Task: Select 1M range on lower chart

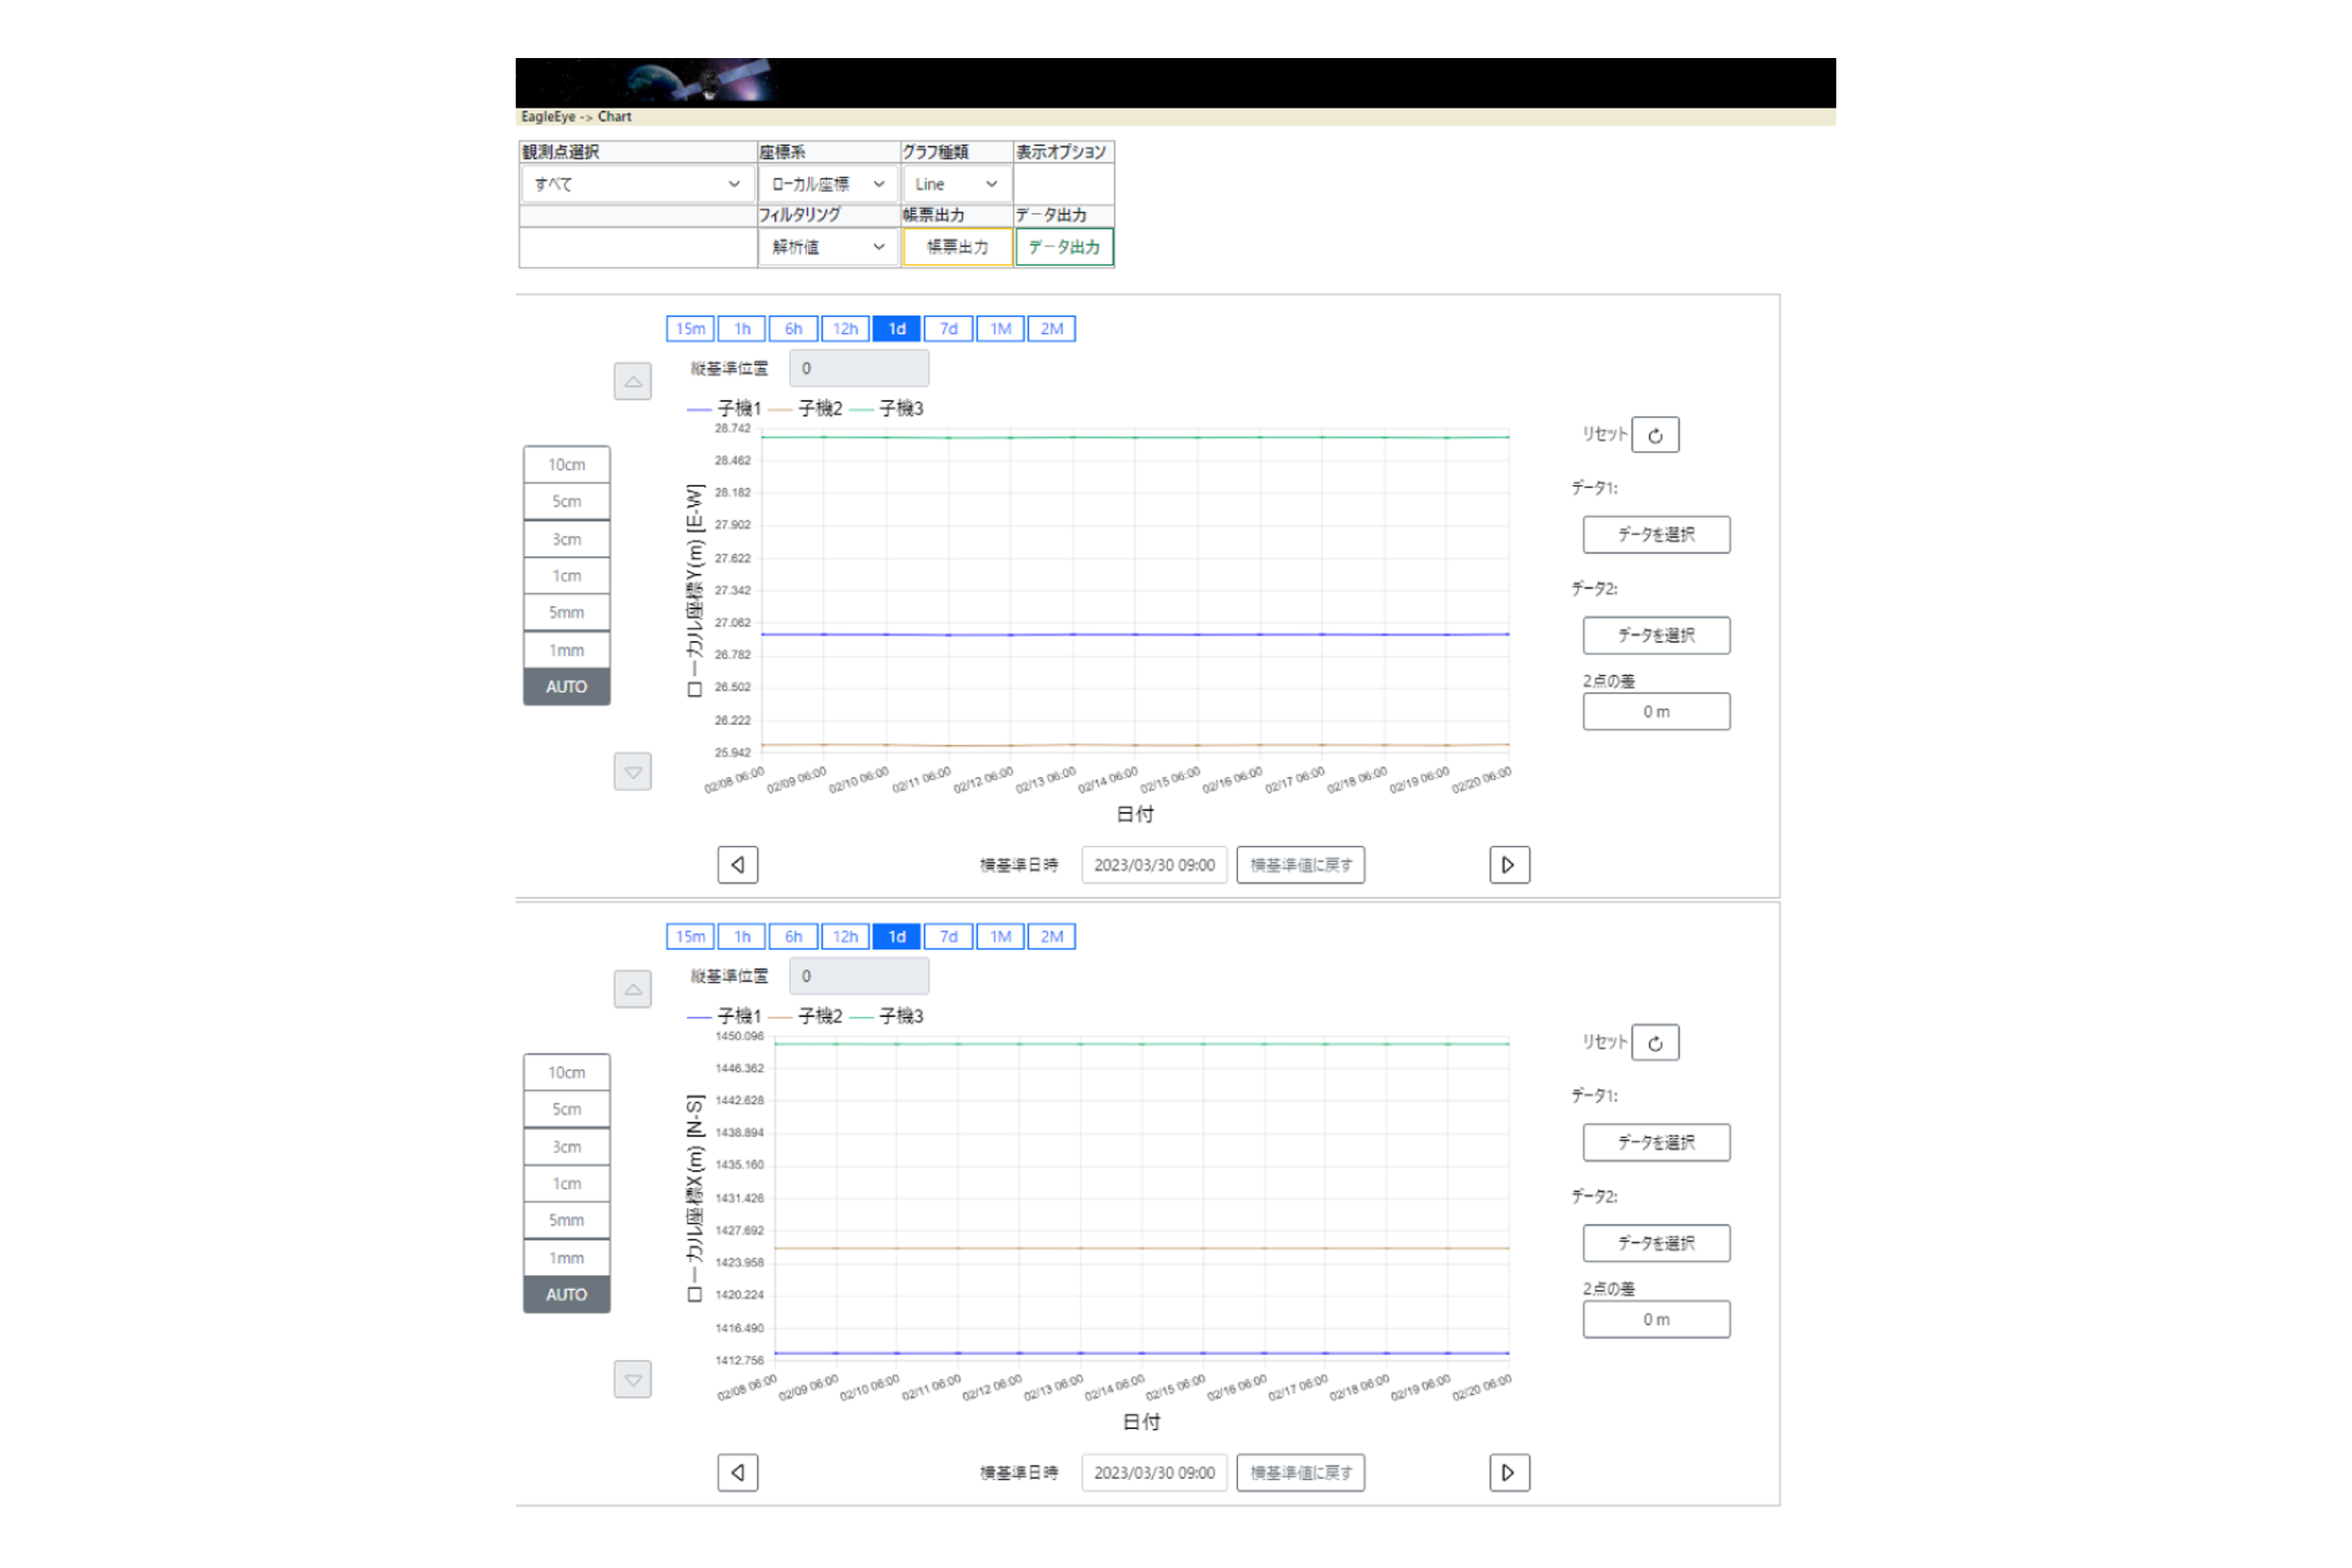Action: (1000, 937)
